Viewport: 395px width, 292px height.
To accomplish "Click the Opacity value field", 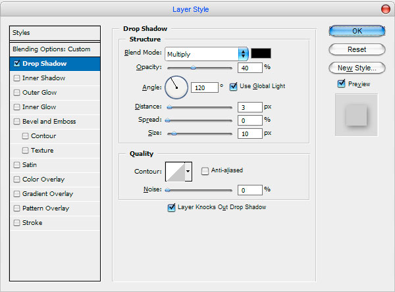I will [x=250, y=68].
